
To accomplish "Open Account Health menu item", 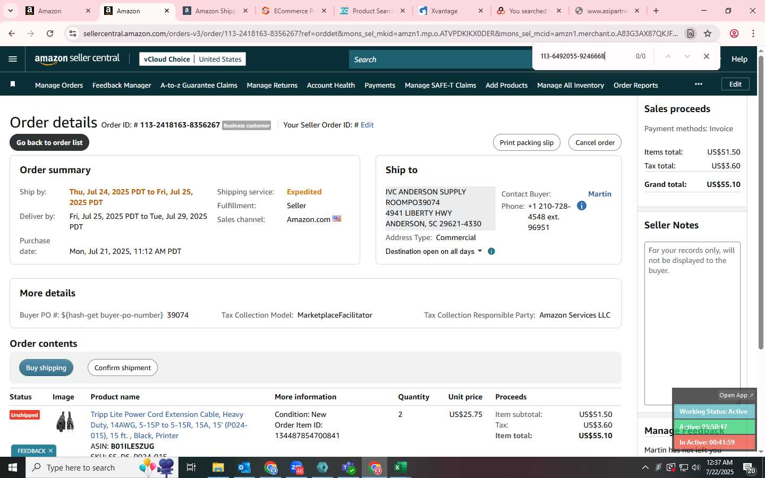I will pyautogui.click(x=331, y=85).
